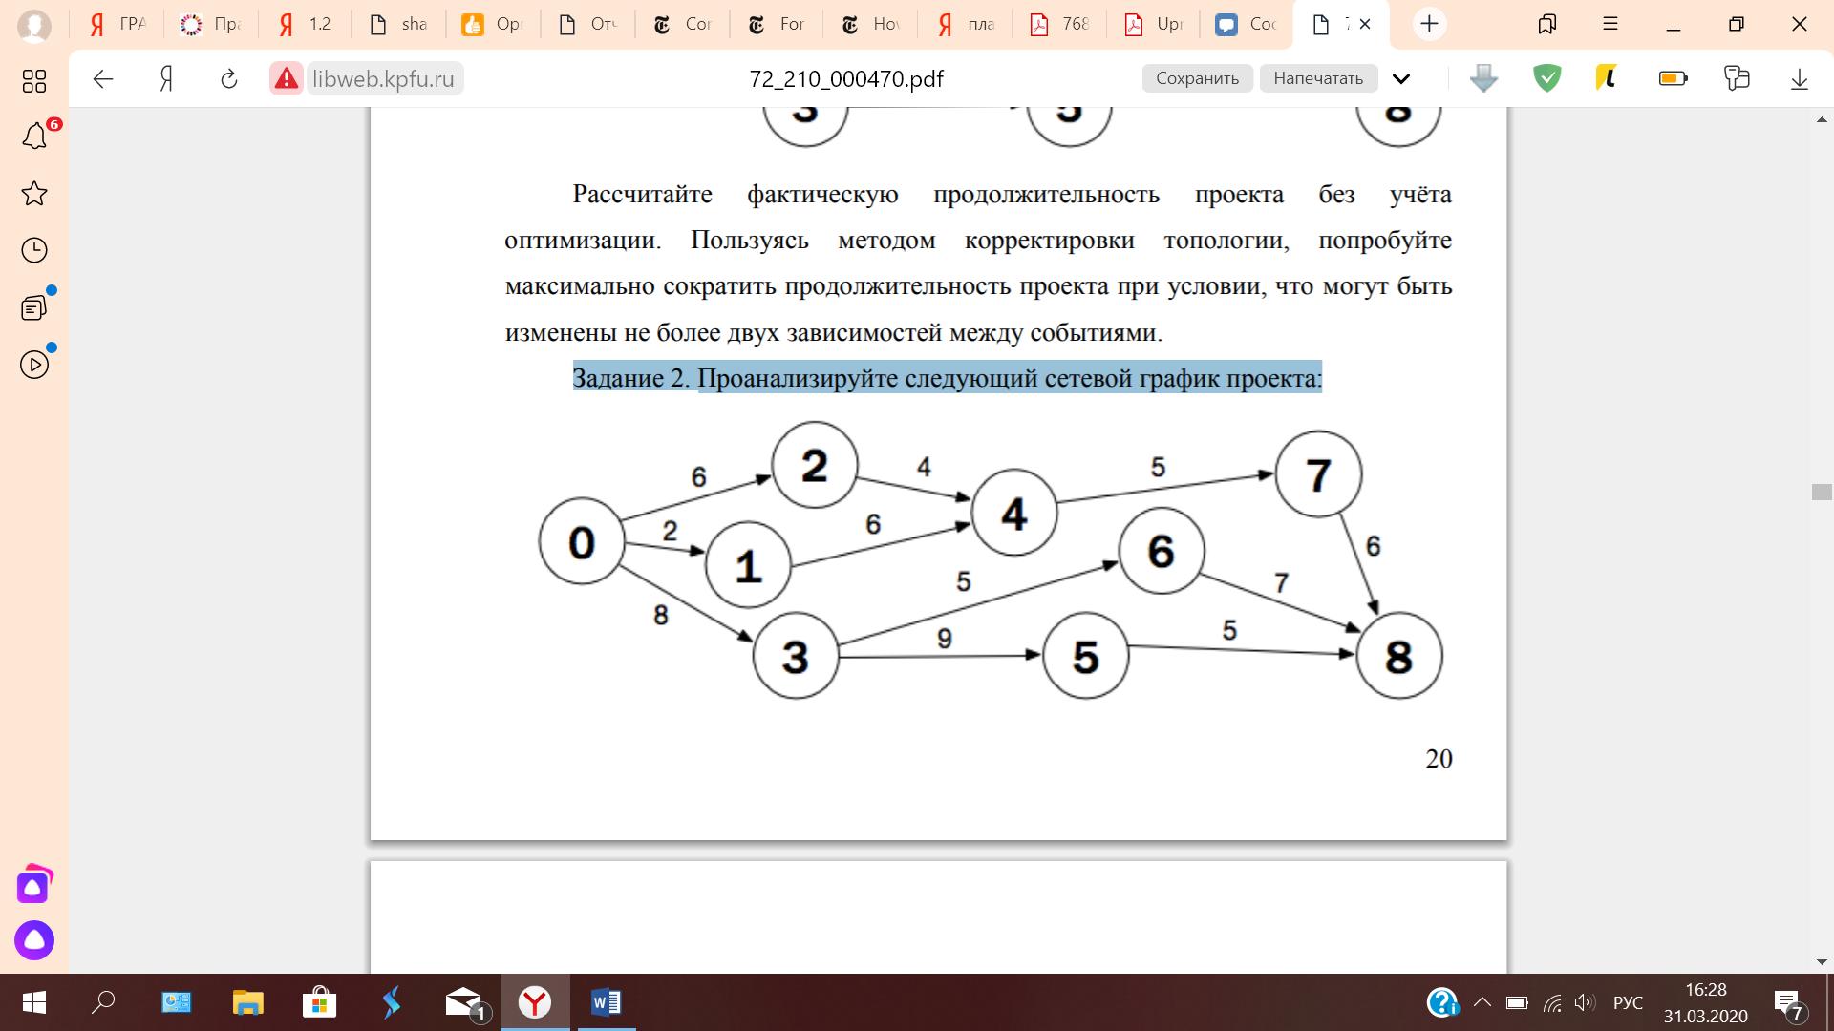Open the downloads arrow icon
This screenshot has height=1031, width=1834.
(x=1799, y=78)
